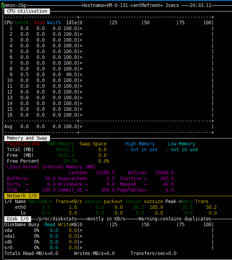
Task: Click the sr0 disk name
Action: [8, 248]
